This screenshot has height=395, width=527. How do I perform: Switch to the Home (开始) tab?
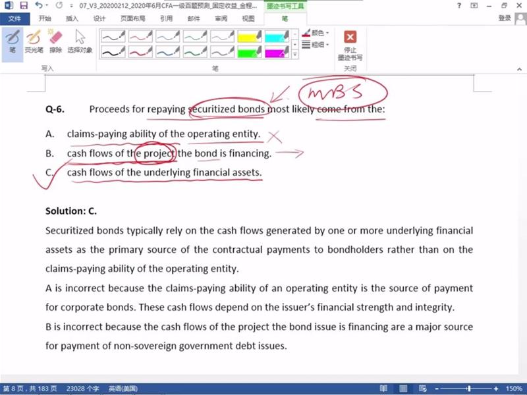(45, 18)
